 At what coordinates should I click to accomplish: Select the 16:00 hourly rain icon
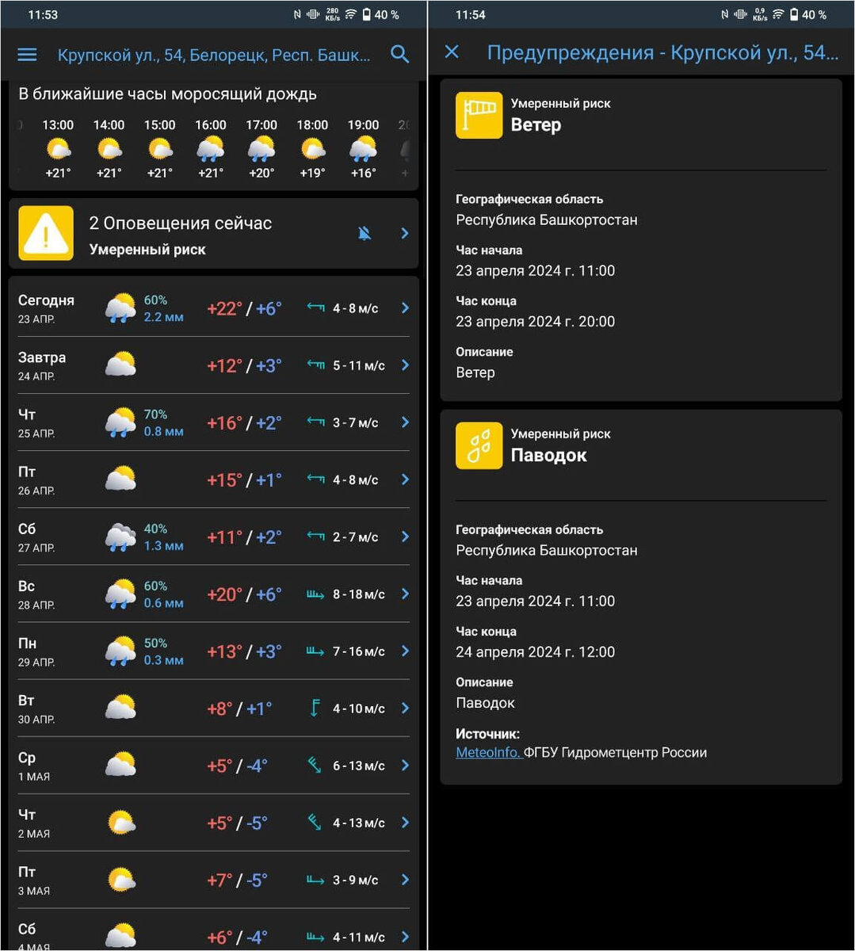coord(211,149)
